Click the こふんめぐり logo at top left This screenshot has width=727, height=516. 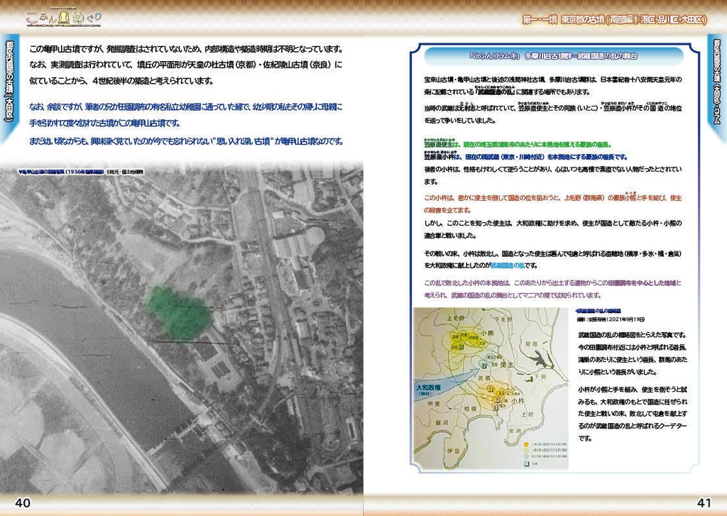[63, 18]
